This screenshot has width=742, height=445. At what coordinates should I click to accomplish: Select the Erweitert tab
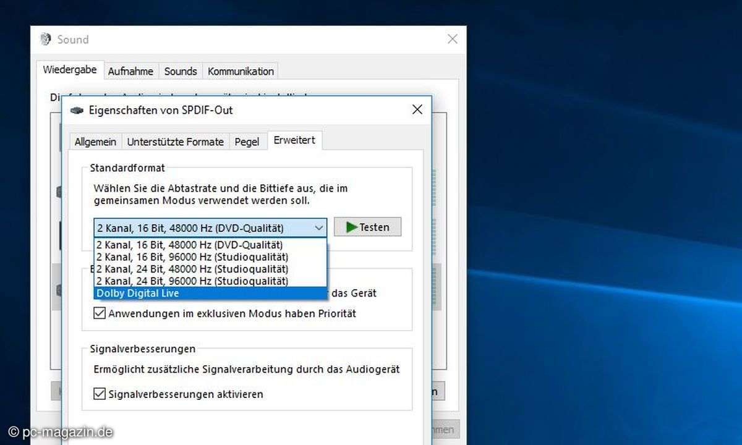294,140
